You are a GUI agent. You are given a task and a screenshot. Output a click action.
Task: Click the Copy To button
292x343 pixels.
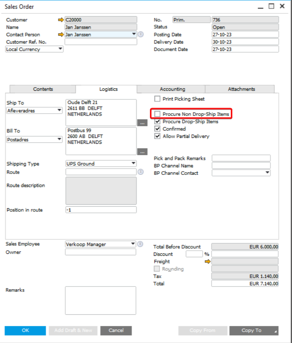click(x=254, y=330)
